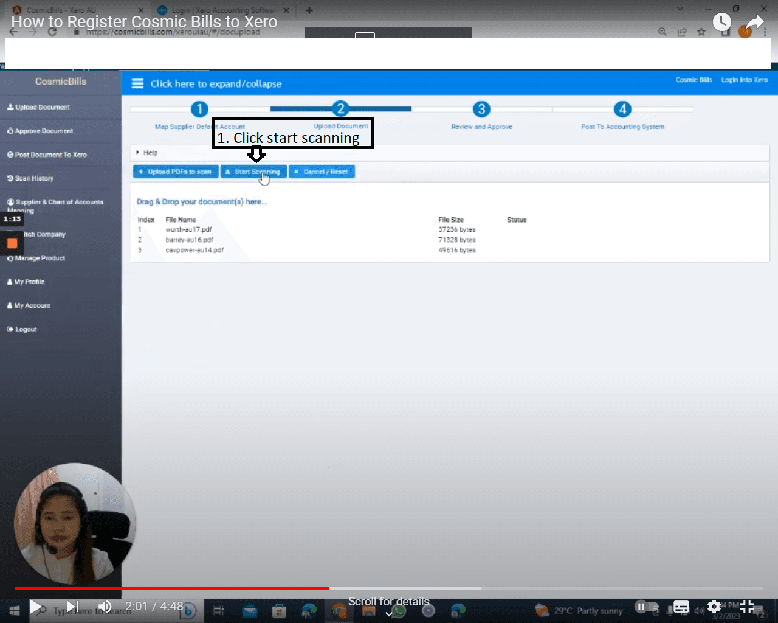Viewport: 778px width, 623px height.
Task: Open Microsoft Store on taskbar
Action: point(279,610)
